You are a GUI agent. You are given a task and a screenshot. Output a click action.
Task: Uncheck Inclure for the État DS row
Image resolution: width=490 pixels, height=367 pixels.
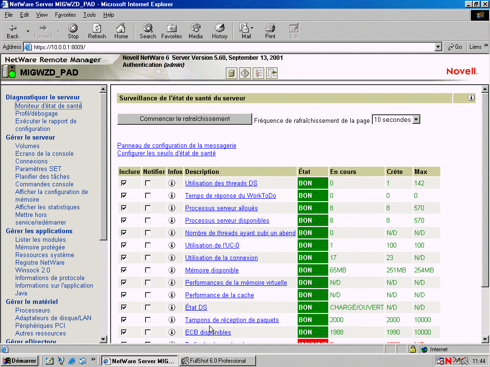click(x=123, y=307)
